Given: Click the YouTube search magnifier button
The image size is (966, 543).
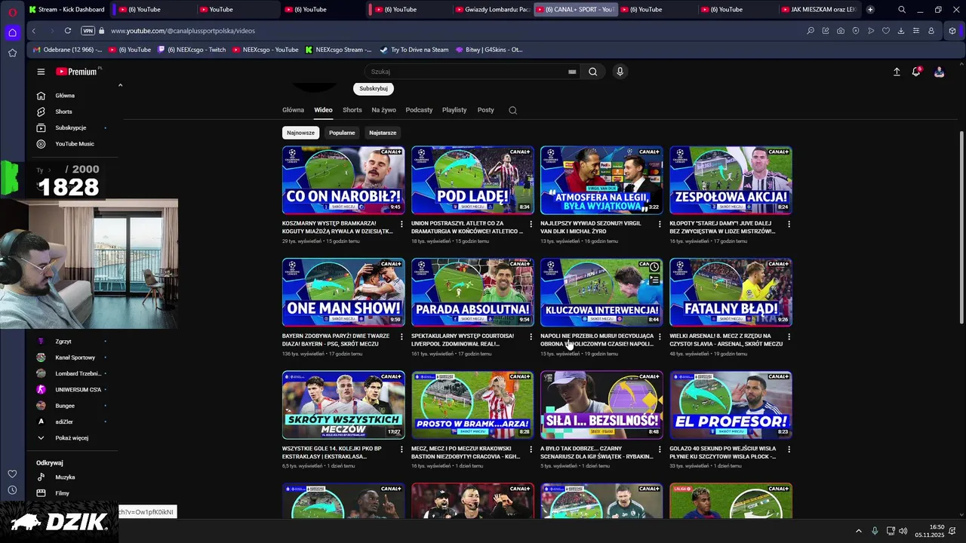Looking at the screenshot, I should (593, 72).
